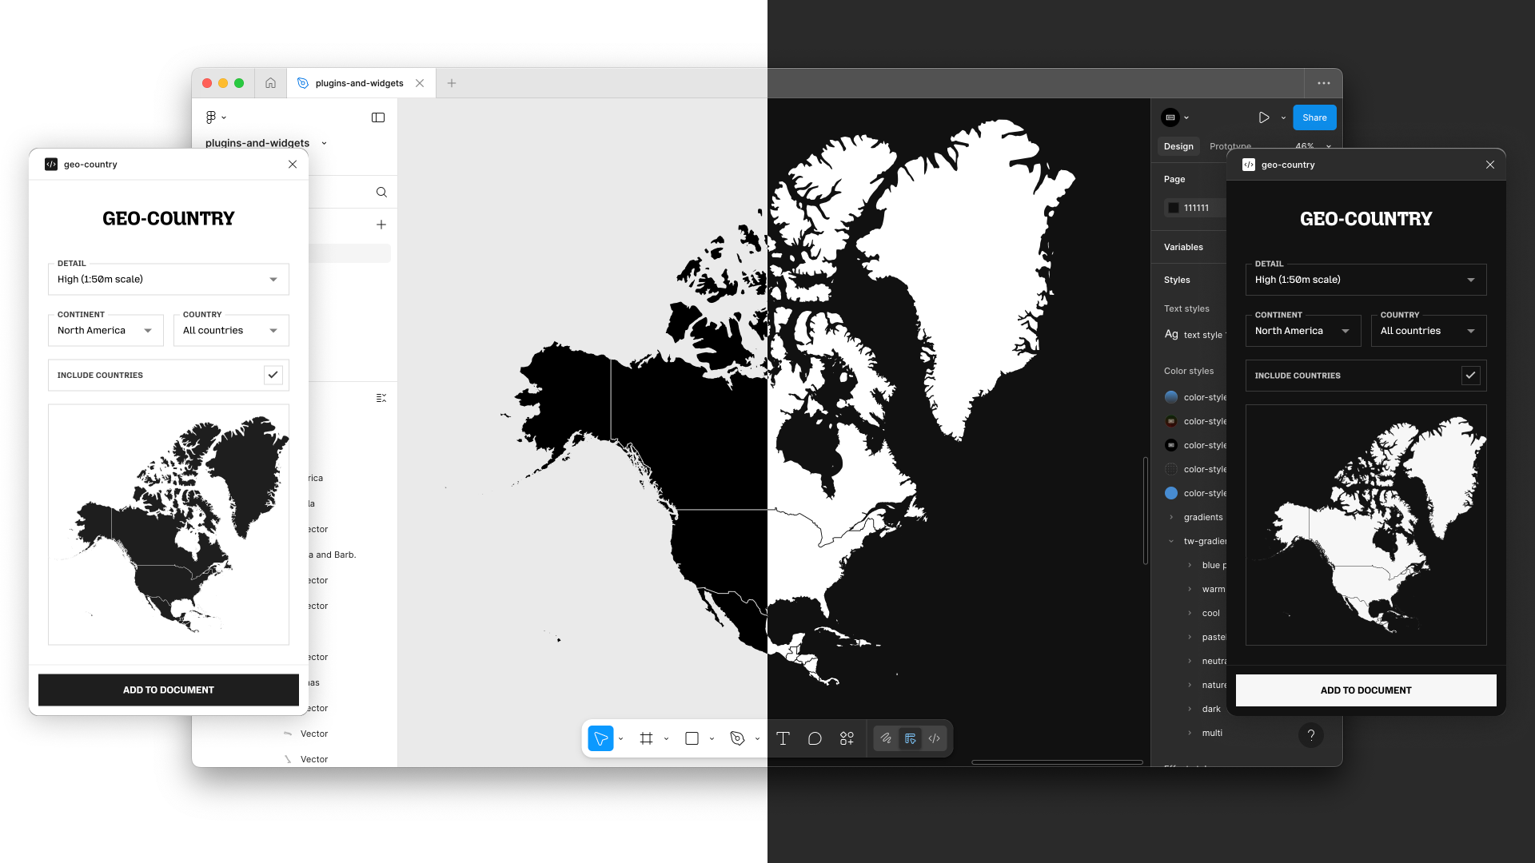Image resolution: width=1535 pixels, height=863 pixels.
Task: Add a new page with the plus icon
Action: click(381, 225)
